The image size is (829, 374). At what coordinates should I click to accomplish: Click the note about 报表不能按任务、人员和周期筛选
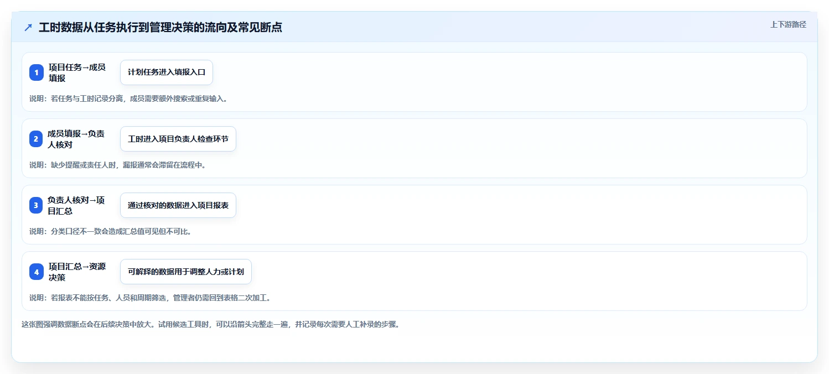click(x=150, y=298)
